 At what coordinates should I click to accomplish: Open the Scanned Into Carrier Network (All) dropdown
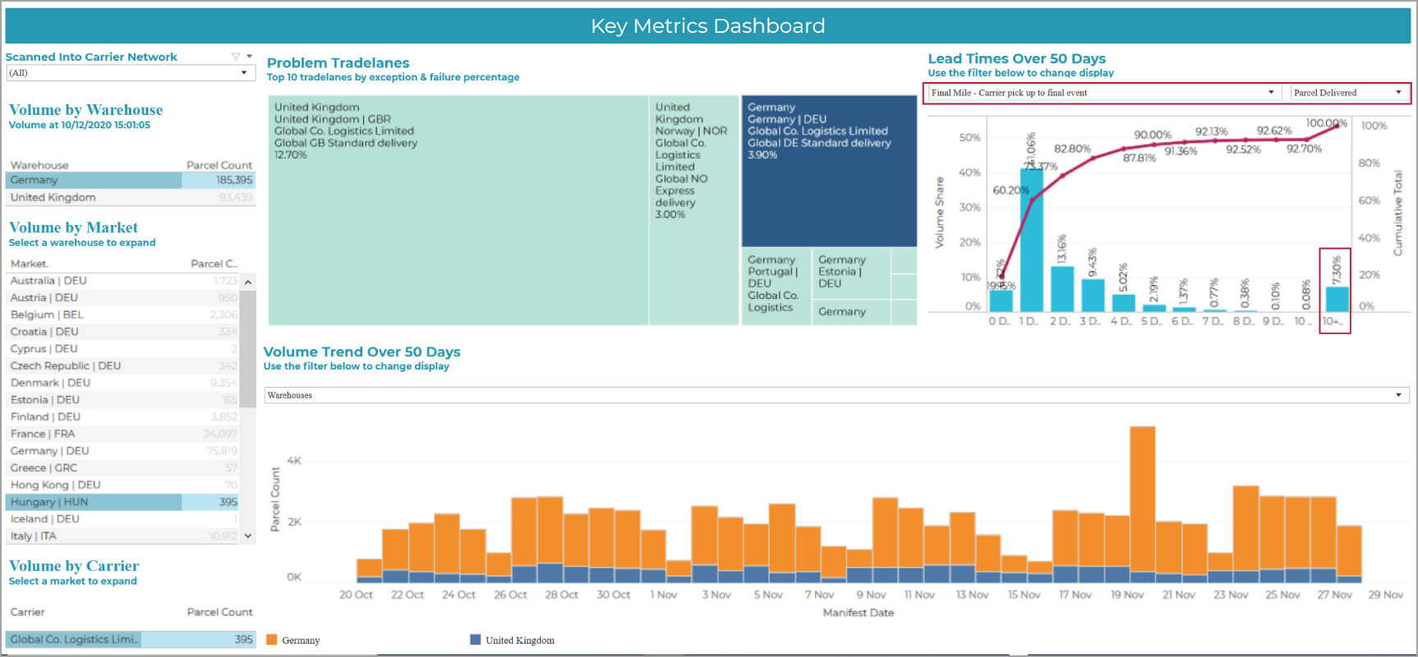[130, 73]
